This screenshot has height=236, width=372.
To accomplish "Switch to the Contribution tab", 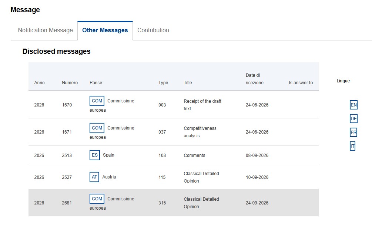I will (153, 30).
